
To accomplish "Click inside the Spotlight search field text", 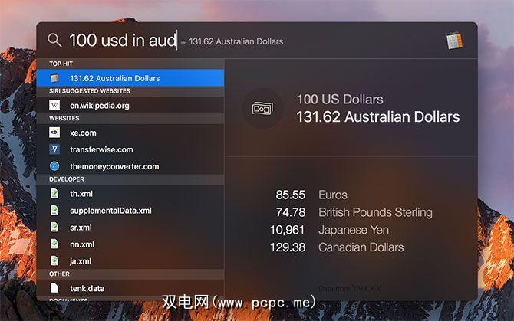I will pos(123,41).
